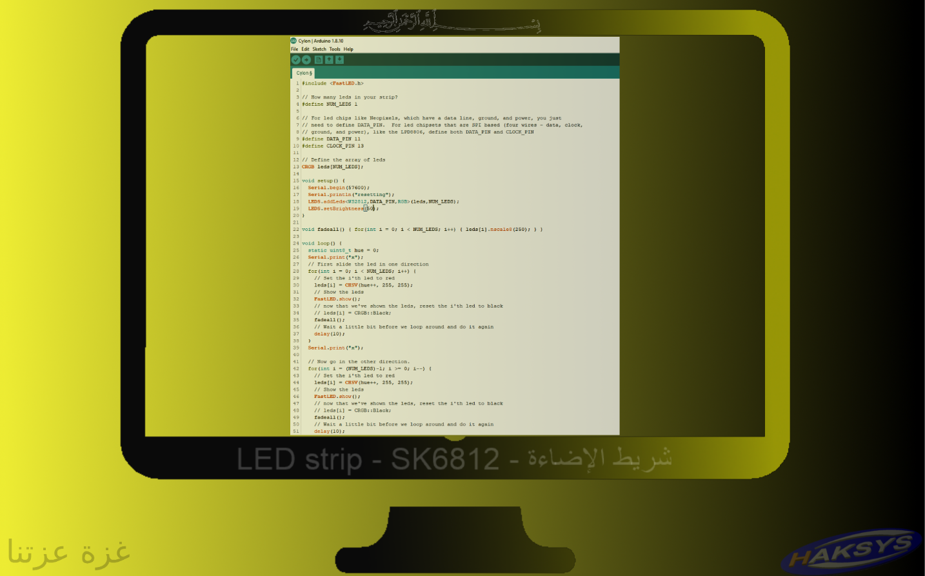Click the CHSV function call on line 30
Screen dimensions: 925x576
tap(350, 284)
